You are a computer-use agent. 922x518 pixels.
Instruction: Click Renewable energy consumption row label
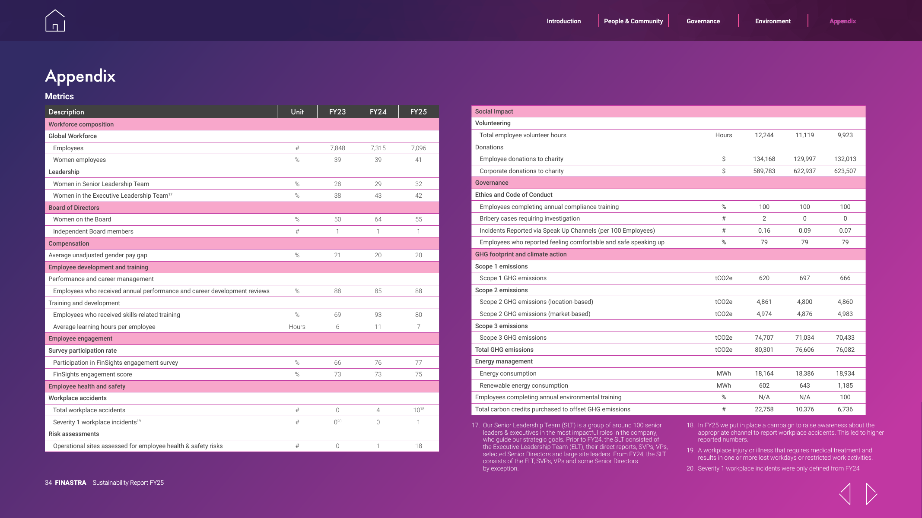pyautogui.click(x=524, y=385)
